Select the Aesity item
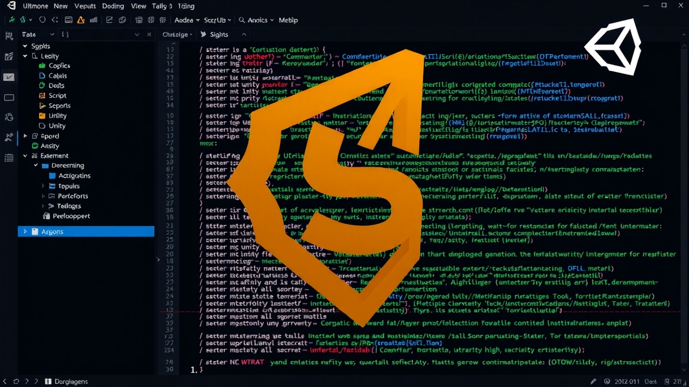 (50, 146)
